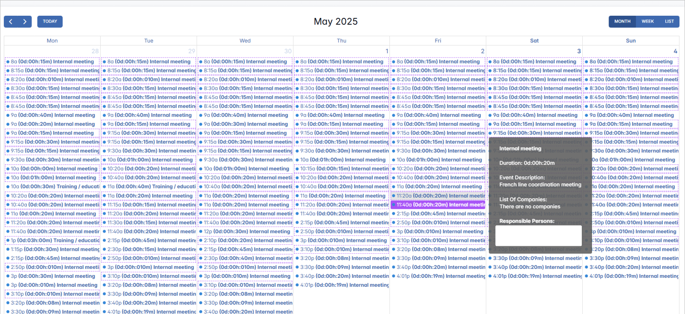The height and width of the screenshot is (314, 685).
Task: Switch to LIST view
Action: click(669, 22)
